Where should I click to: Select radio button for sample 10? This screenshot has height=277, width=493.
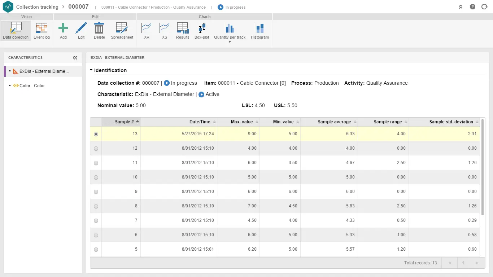(96, 177)
